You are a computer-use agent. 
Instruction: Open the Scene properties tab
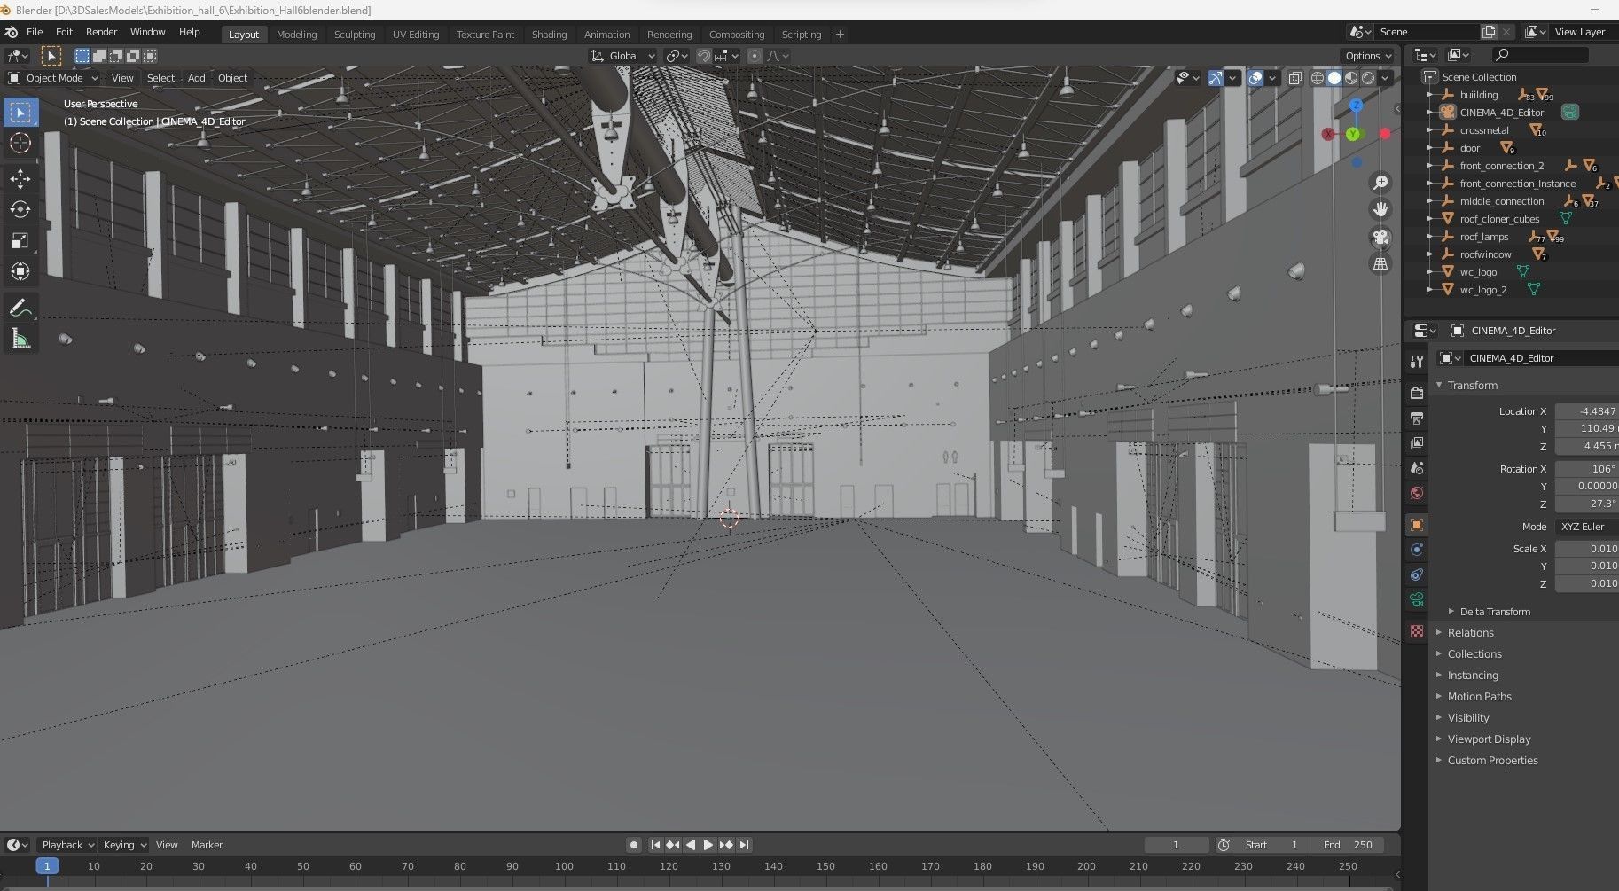[1417, 467]
